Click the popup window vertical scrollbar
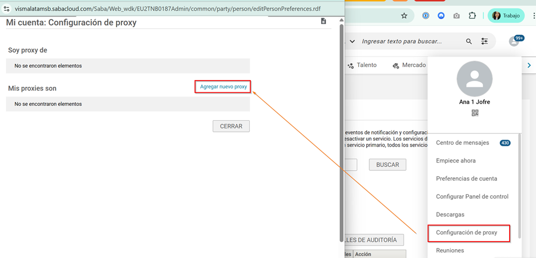Screen dimensions: 536x258 pyautogui.click(x=341, y=133)
